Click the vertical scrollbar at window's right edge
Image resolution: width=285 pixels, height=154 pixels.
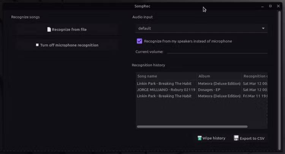[280, 80]
